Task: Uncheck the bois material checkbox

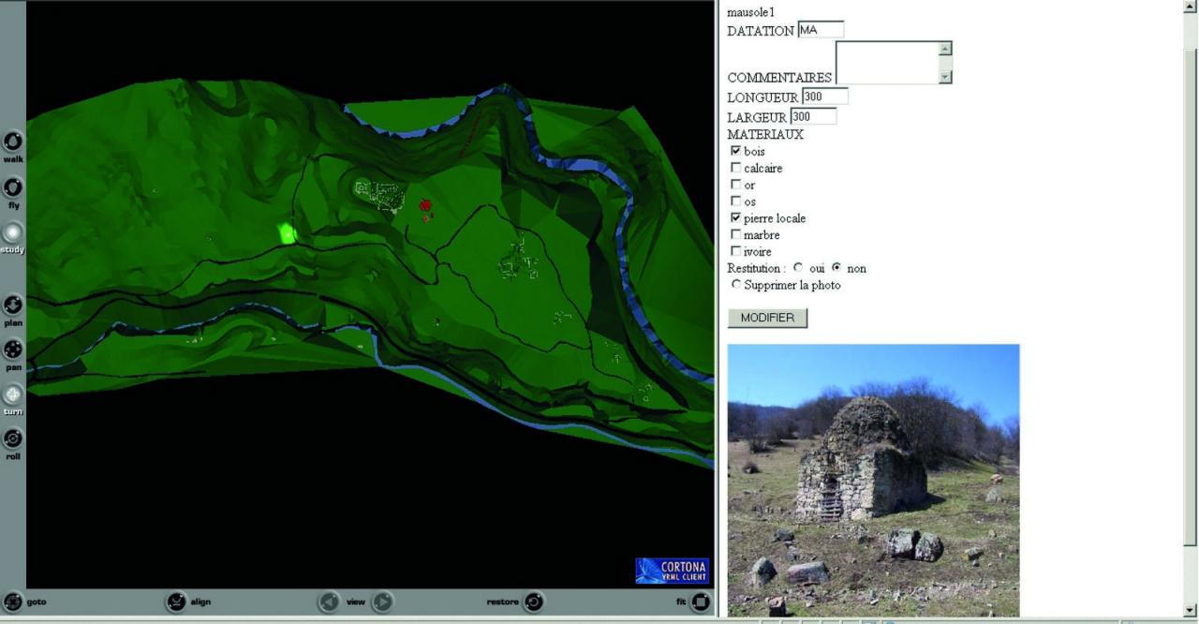Action: [735, 151]
